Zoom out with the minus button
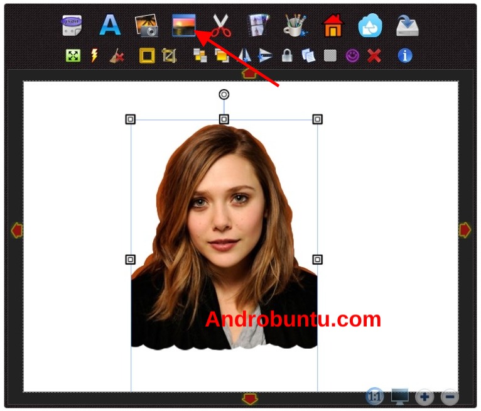 click(x=450, y=397)
